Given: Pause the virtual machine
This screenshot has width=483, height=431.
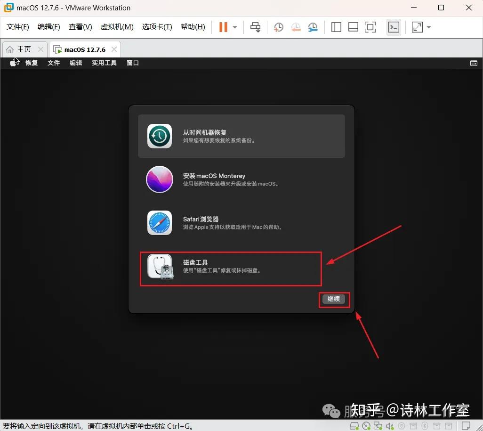Looking at the screenshot, I should coord(223,27).
